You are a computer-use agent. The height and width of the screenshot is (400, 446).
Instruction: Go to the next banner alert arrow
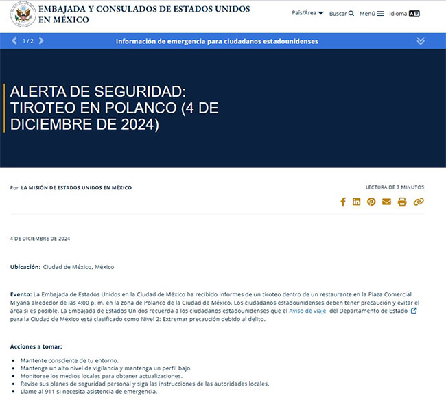click(x=41, y=41)
